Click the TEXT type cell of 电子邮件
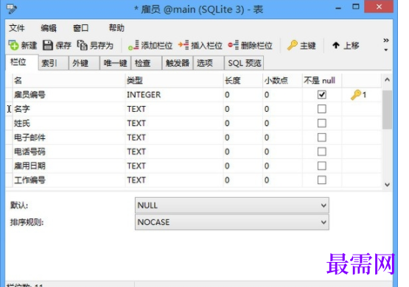This screenshot has height=287, width=409. 174,138
